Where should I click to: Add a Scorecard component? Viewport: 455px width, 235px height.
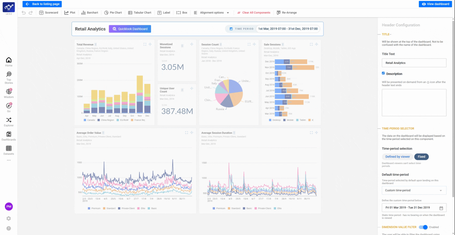click(x=49, y=12)
